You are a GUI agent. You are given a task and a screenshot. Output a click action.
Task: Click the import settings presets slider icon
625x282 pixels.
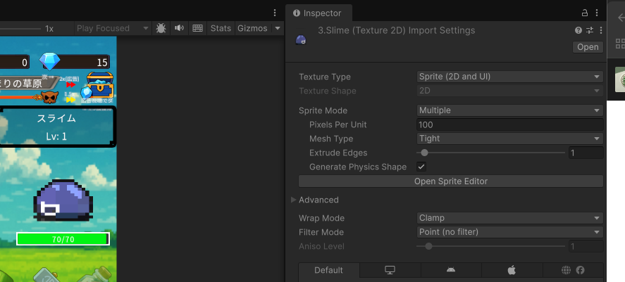589,30
